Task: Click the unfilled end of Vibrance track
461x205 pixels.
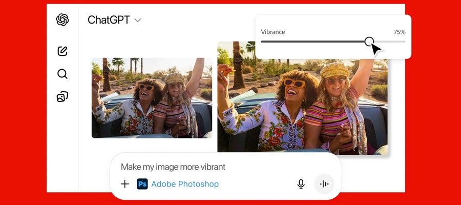Action: click(392, 42)
